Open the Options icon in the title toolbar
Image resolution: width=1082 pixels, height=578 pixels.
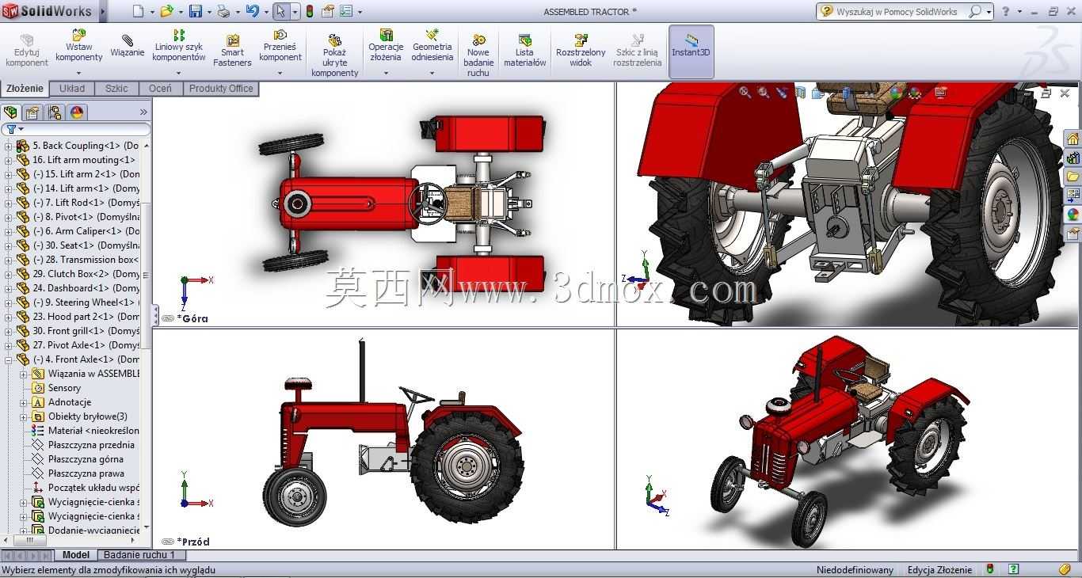click(347, 11)
